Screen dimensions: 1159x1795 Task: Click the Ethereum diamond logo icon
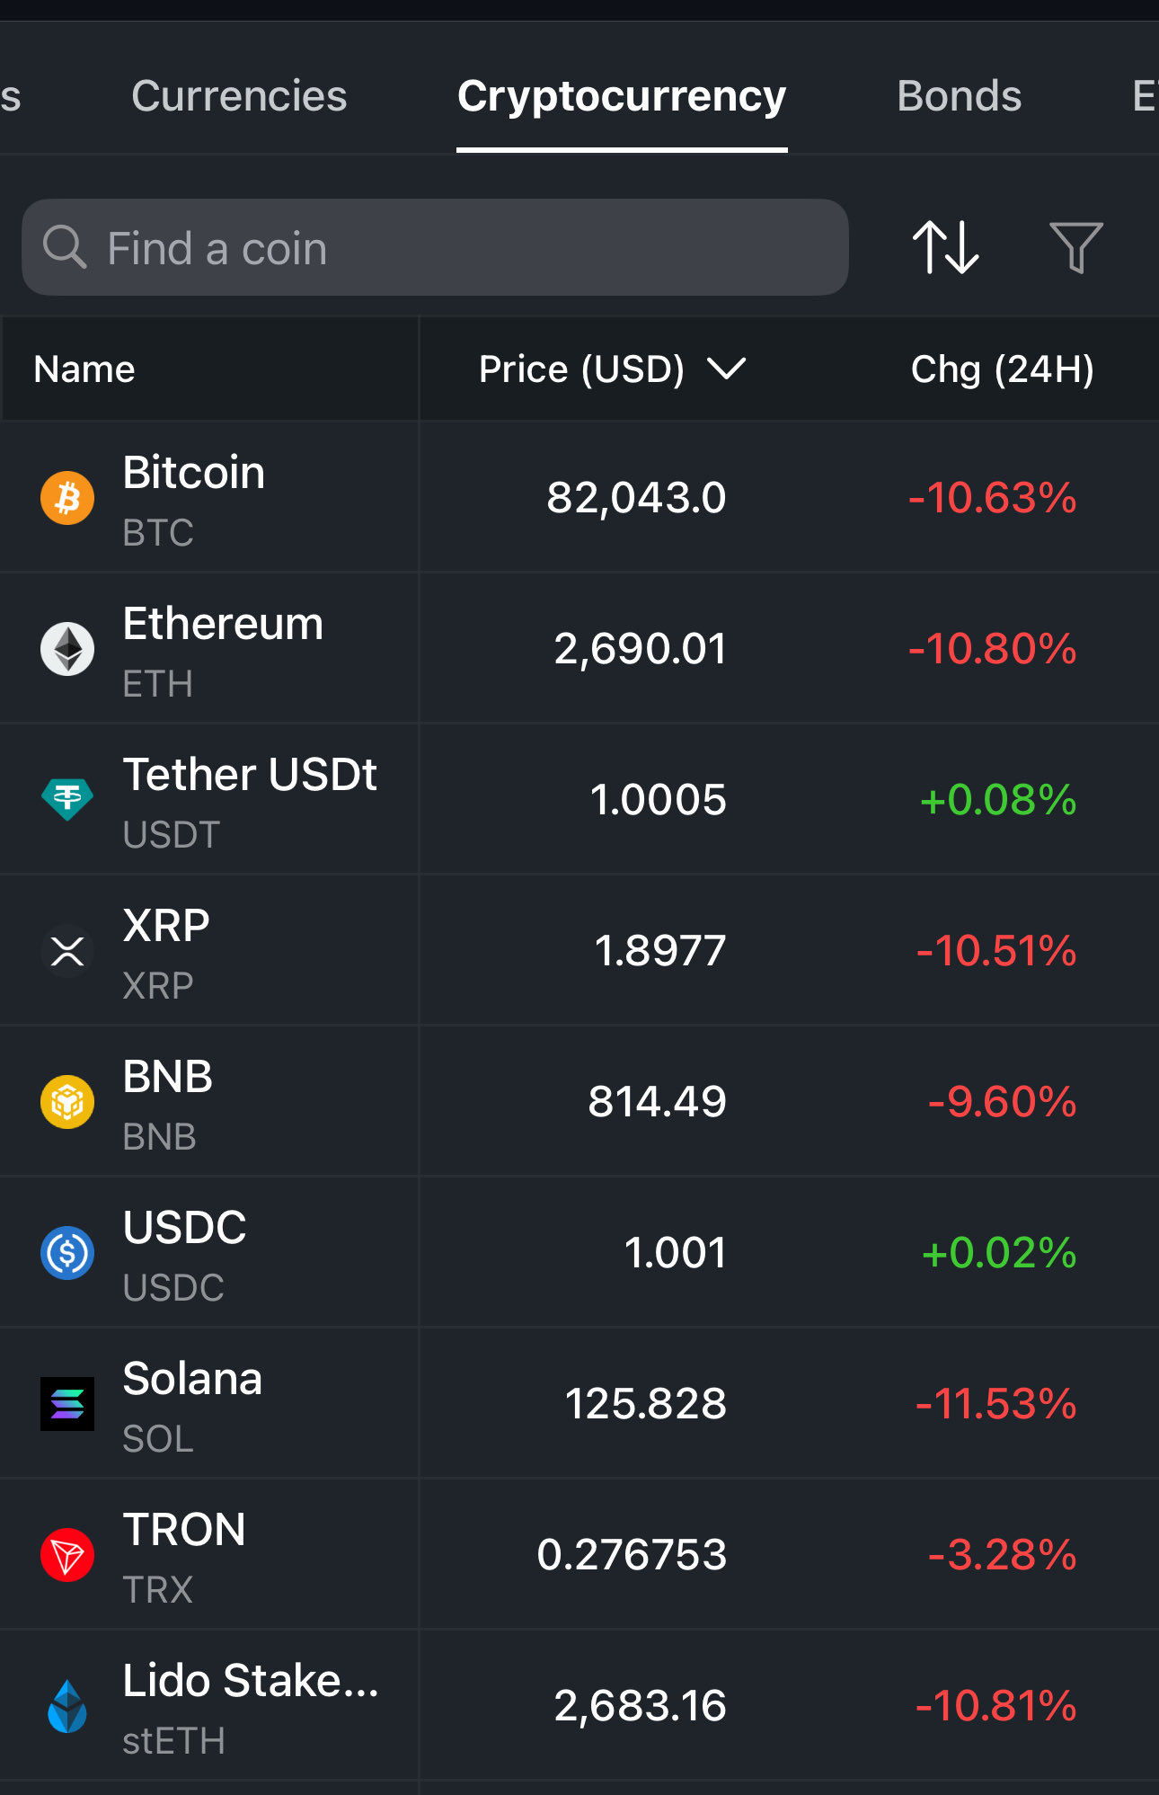[x=67, y=649]
